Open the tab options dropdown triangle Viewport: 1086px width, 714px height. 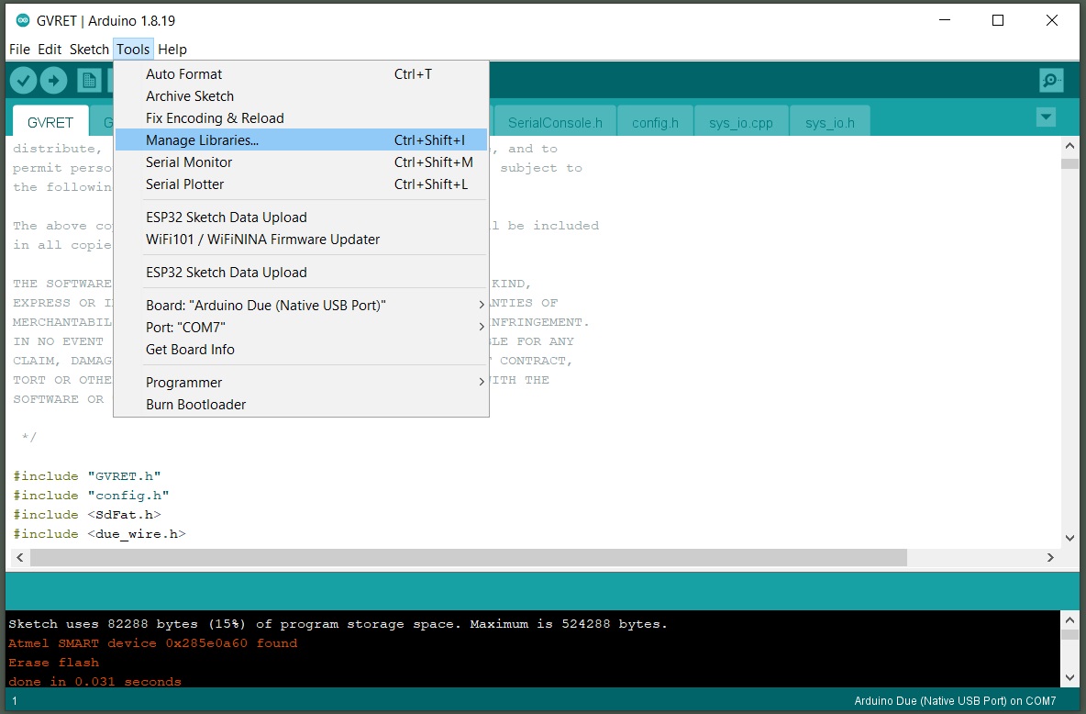(1045, 117)
